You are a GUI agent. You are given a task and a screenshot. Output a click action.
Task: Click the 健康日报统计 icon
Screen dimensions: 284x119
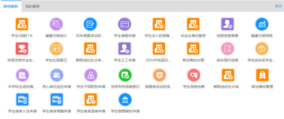(56, 24)
